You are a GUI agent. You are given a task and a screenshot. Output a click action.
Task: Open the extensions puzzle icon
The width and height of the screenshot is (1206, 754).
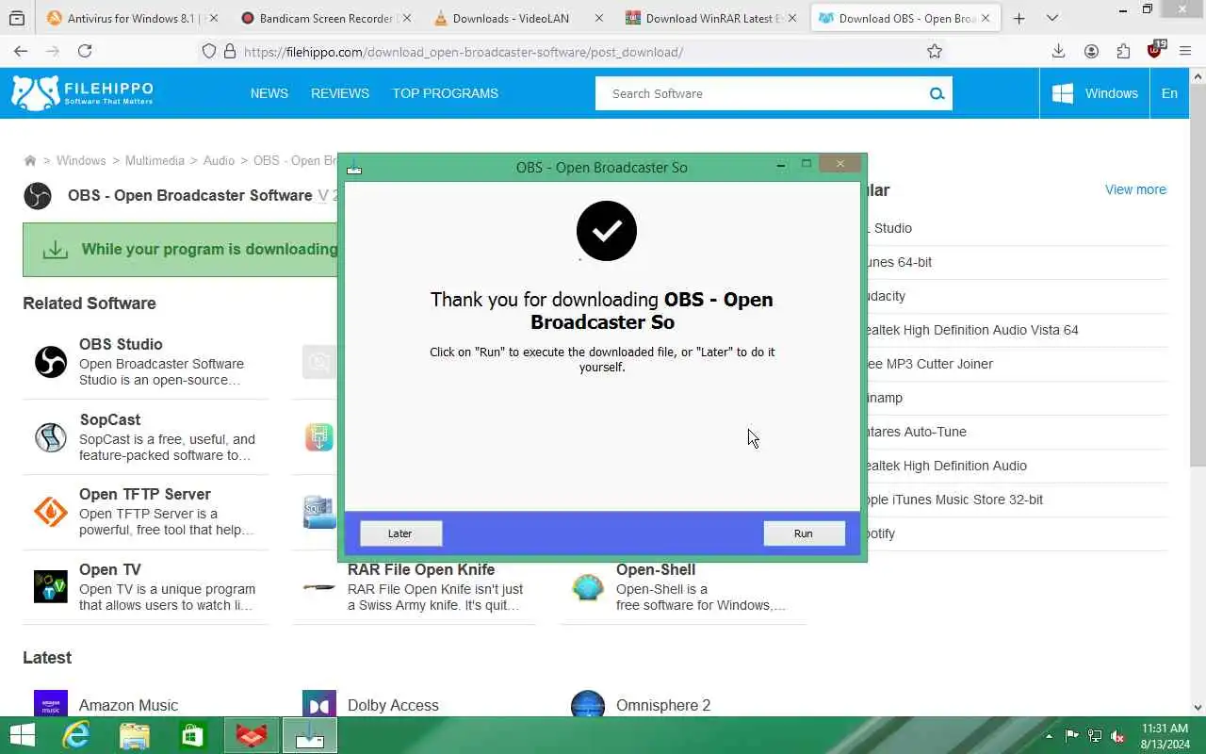1123,52
